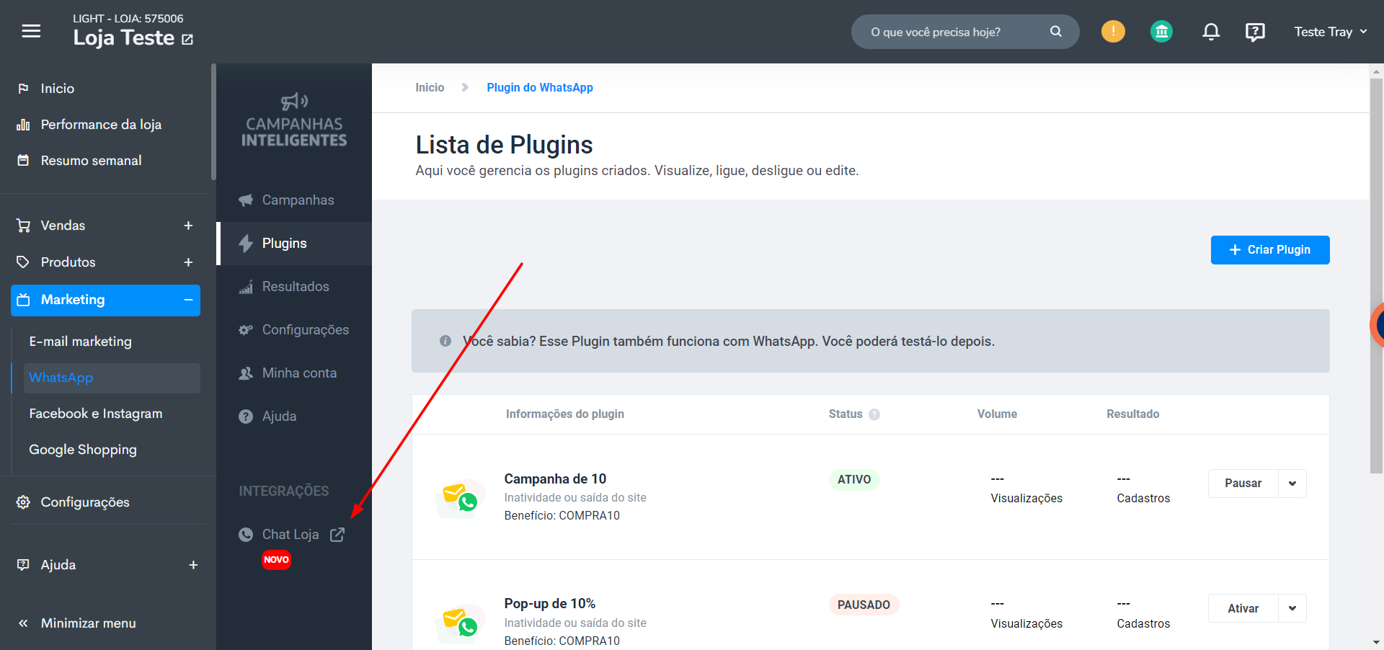The width and height of the screenshot is (1384, 650).
Task: Open Loja Teste external link icon
Action: click(187, 40)
